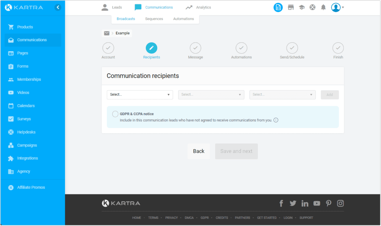
Task: Open Kartra's Facebook page icon
Action: [281, 203]
